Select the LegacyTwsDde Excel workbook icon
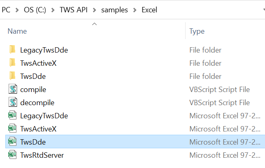 12,115
